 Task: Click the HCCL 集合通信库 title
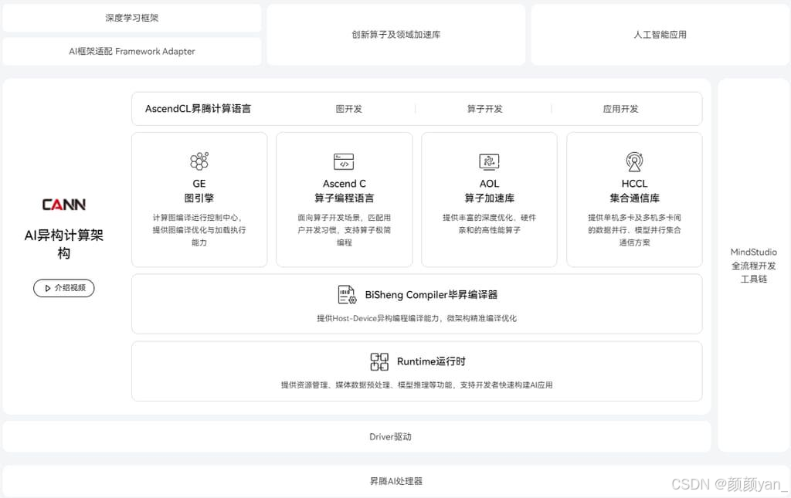634,191
